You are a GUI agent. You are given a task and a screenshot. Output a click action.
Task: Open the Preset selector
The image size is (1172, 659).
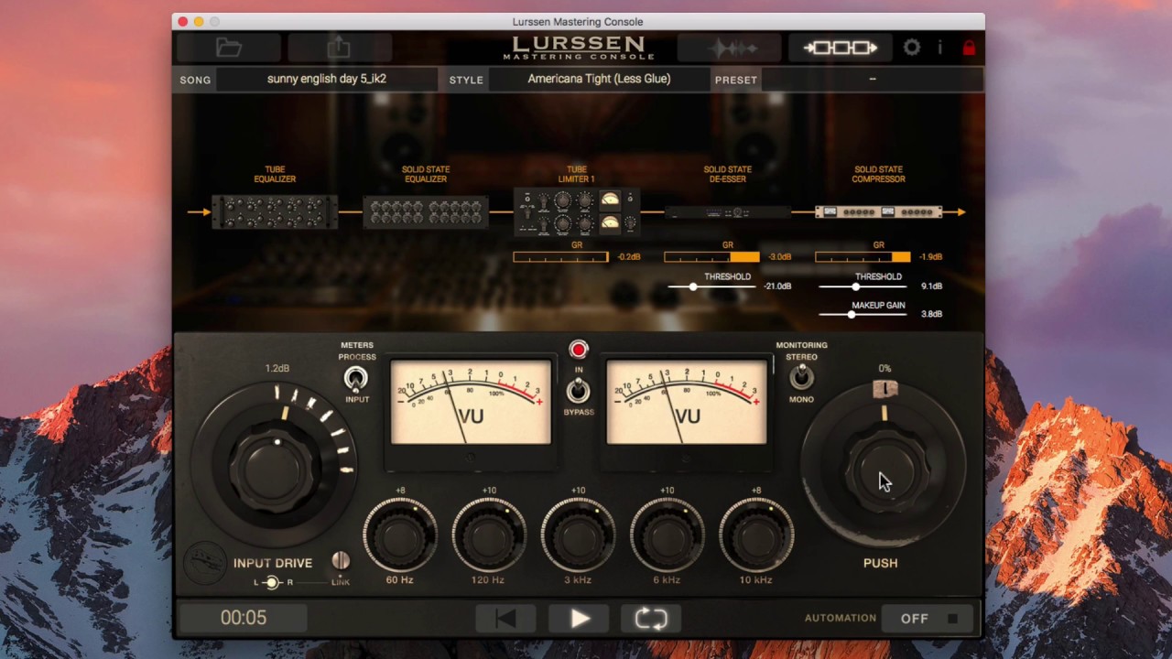[872, 79]
